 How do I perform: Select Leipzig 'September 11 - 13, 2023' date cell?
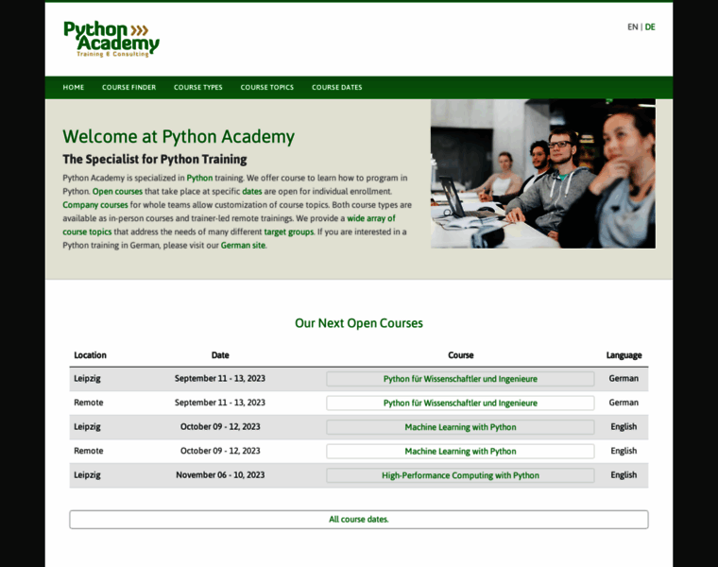pos(220,378)
